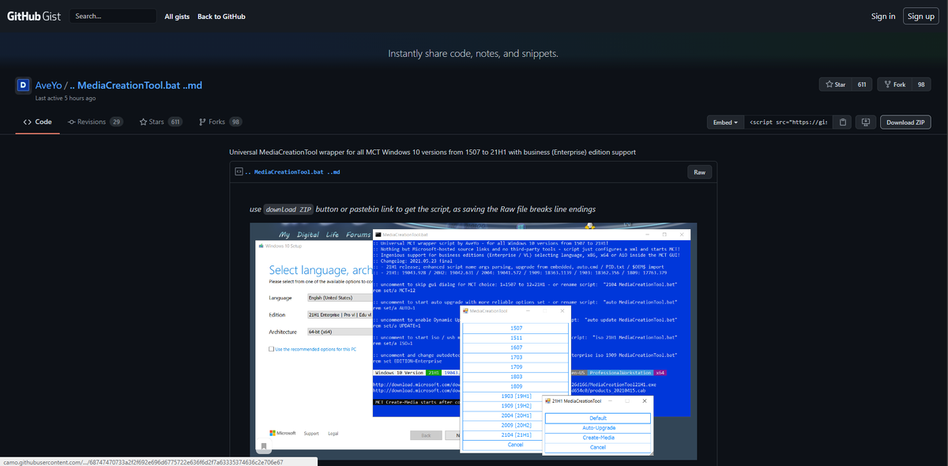Click Create-Media in the embedded 21H1 dialog
948x466 pixels.
[598, 438]
